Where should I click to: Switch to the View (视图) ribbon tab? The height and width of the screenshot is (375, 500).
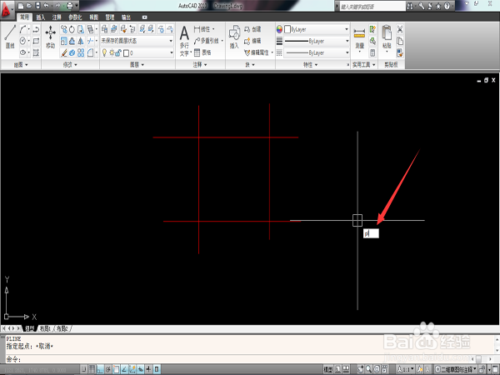pyautogui.click(x=93, y=17)
